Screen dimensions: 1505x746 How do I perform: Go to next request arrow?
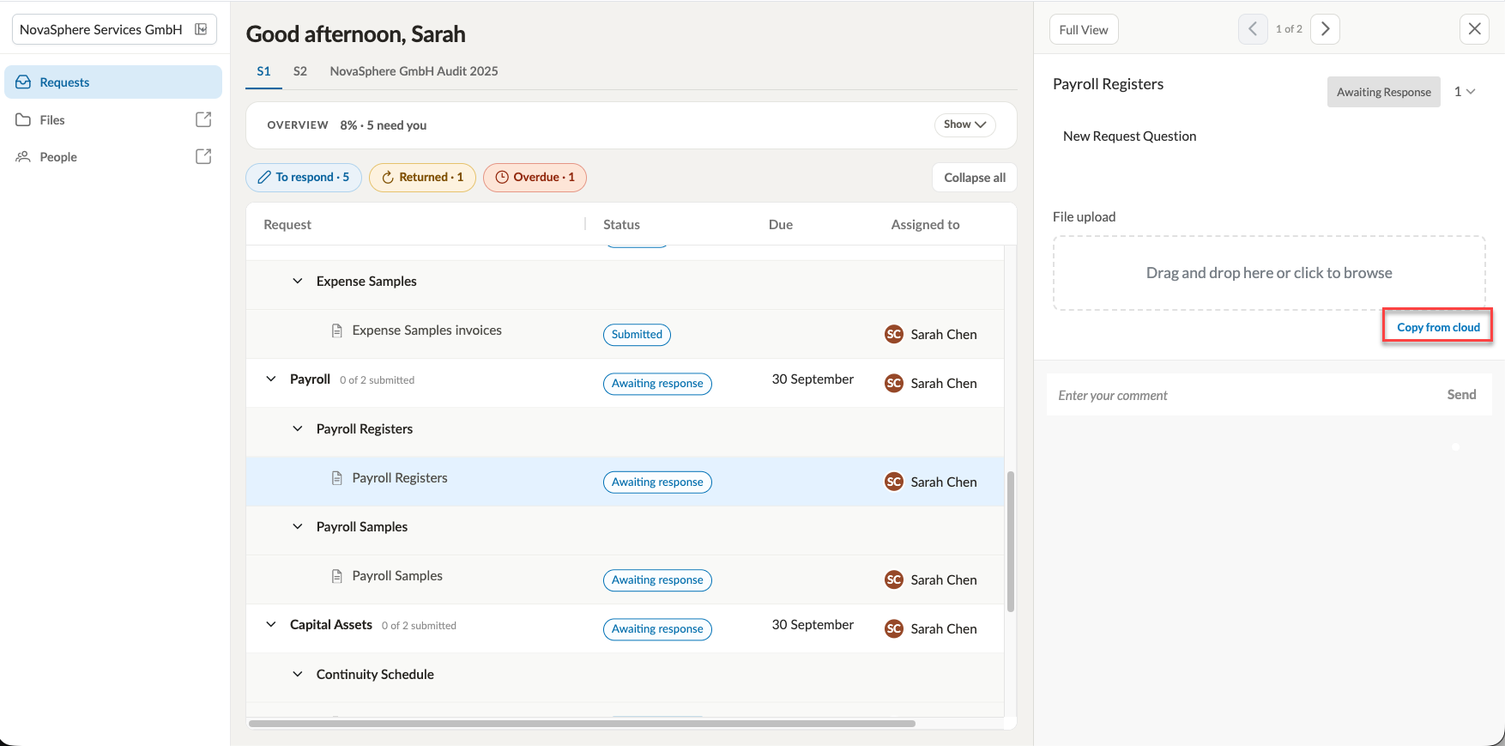tap(1326, 29)
